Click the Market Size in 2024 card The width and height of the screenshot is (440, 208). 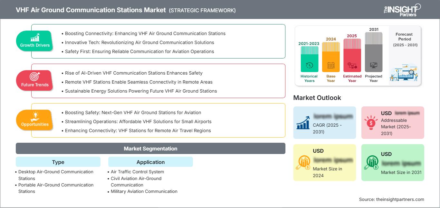pyautogui.click(x=325, y=162)
